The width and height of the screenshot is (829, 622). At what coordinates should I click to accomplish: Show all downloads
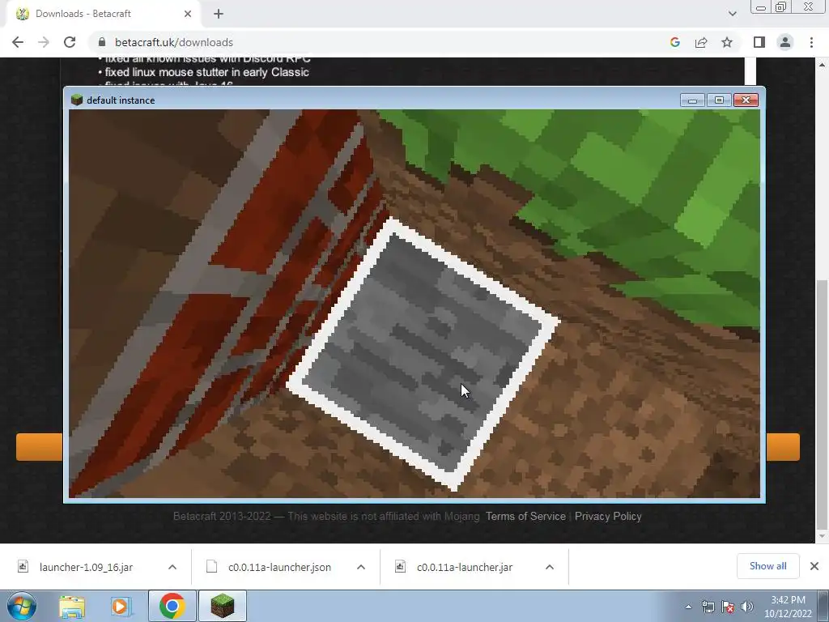point(767,566)
